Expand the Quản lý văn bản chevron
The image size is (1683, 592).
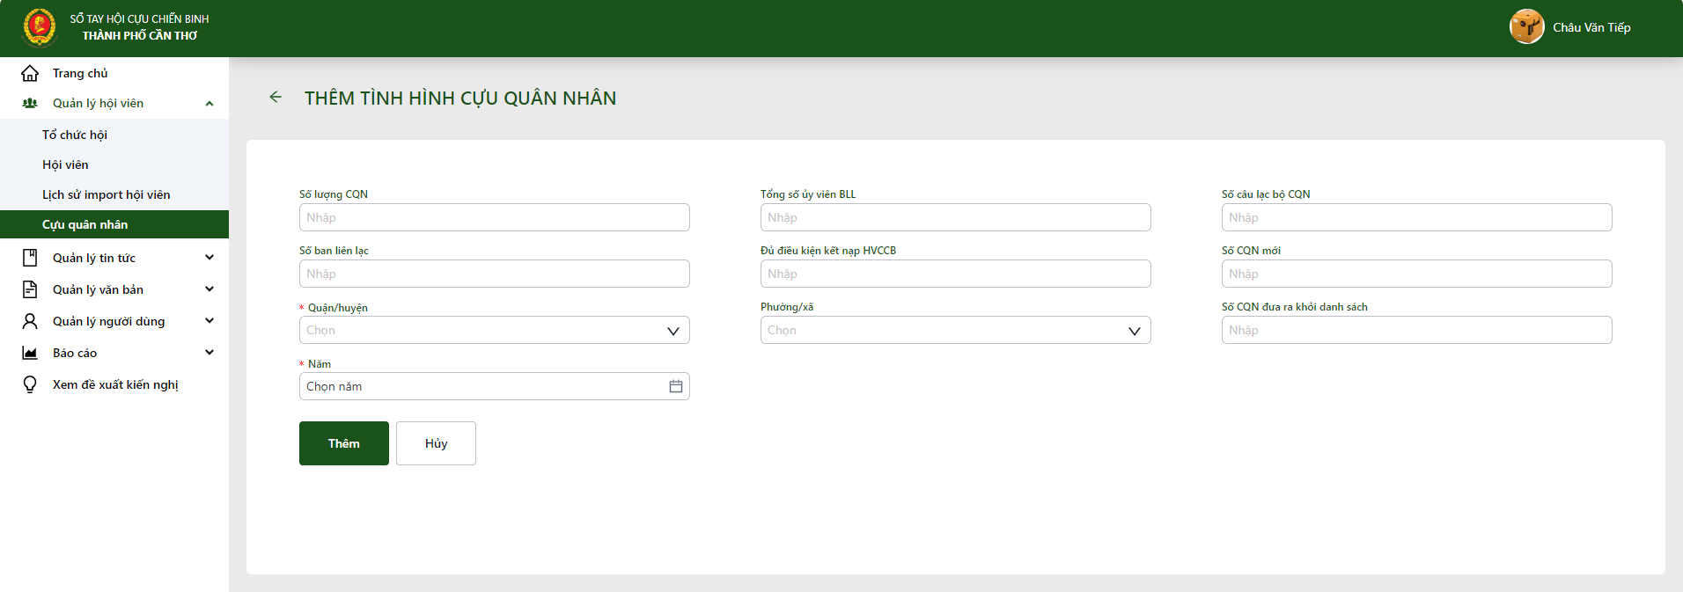click(209, 289)
